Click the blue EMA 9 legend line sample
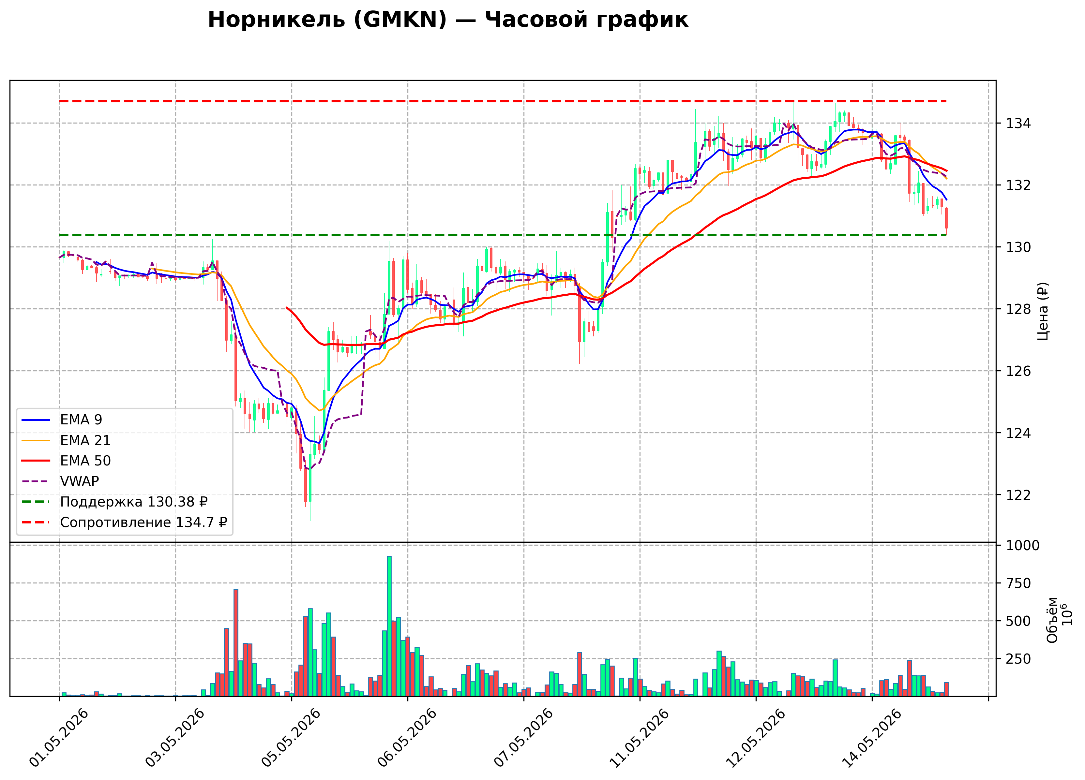The image size is (1085, 780). [36, 420]
